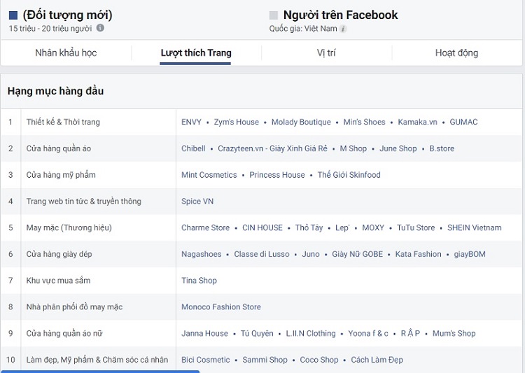Select May mặc (Thương hiệu) category
Viewport: 525px width, 373px height.
(x=69, y=227)
